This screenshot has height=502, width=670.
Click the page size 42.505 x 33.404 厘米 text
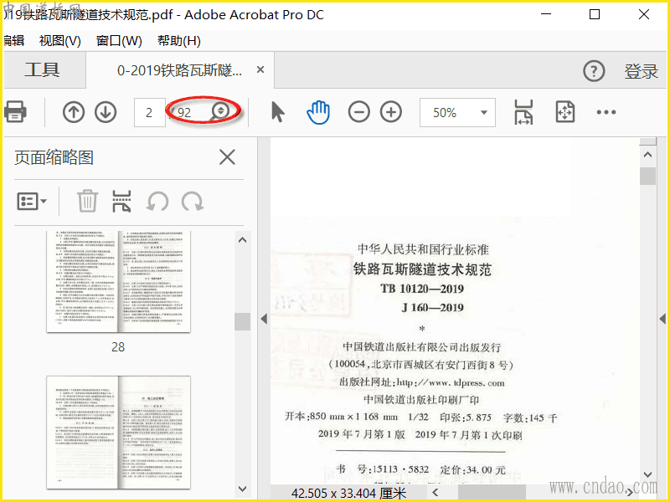click(x=348, y=494)
